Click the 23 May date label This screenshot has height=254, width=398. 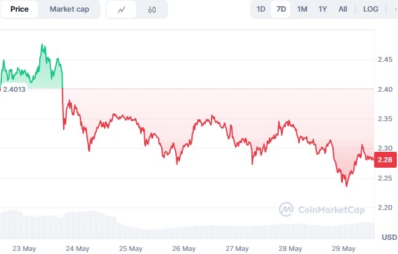(24, 248)
